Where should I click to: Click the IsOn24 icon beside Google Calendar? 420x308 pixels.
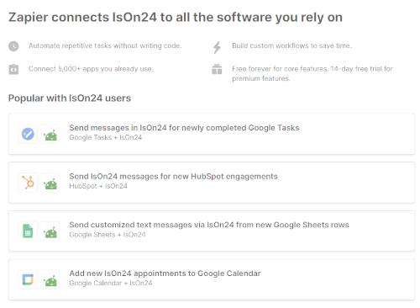pyautogui.click(x=50, y=279)
